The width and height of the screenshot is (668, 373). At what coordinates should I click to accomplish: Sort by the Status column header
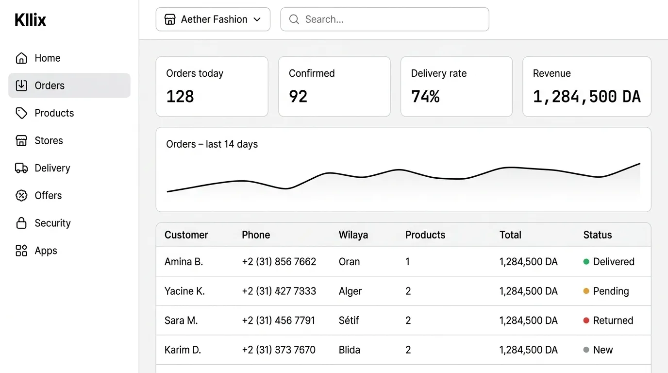598,235
